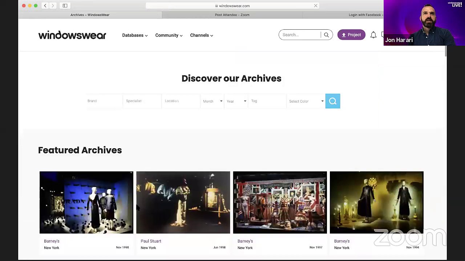
Task: Click the Safari forward arrow
Action: [x=53, y=6]
